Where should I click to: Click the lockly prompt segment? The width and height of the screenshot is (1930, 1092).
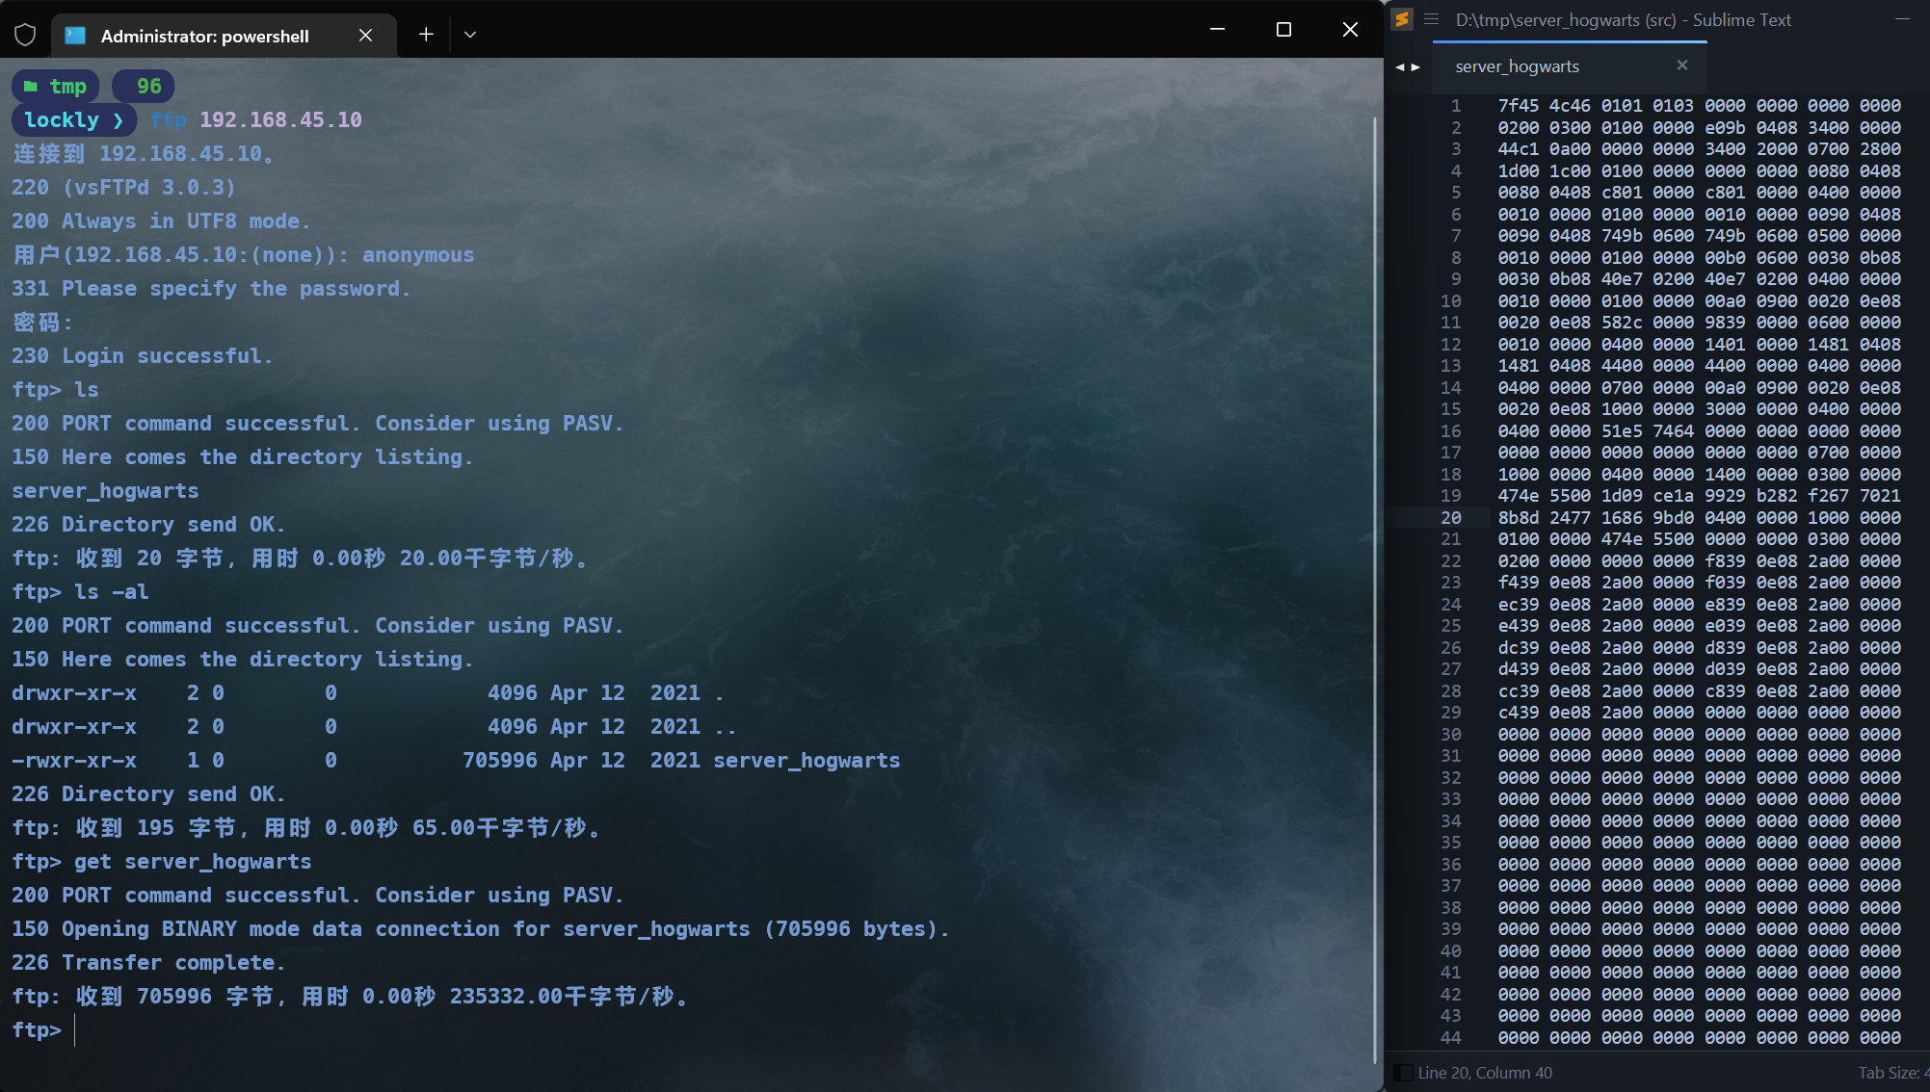74,119
